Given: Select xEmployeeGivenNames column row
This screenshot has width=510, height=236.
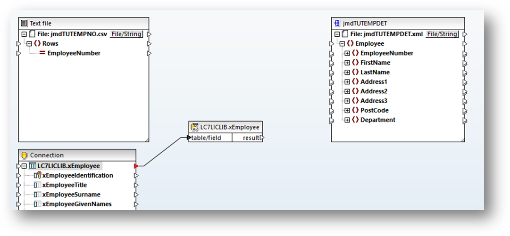Looking at the screenshot, I should [77, 204].
